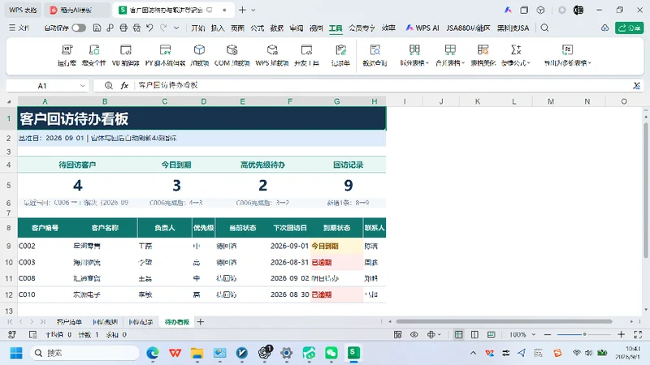The height and width of the screenshot is (365, 650).
Task: Open Microsoft Edge from taskbar
Action: coord(153,353)
